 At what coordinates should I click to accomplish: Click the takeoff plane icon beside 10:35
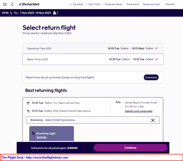28,103
